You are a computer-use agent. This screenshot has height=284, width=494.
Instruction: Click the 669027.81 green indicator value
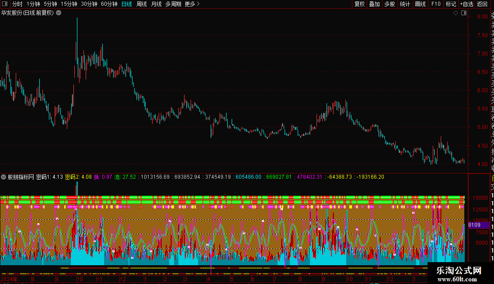(278, 177)
